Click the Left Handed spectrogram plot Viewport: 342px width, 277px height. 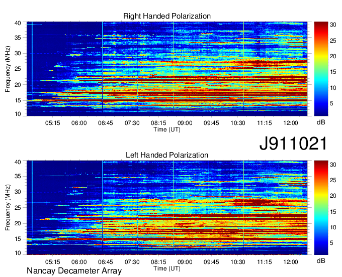coord(167,208)
